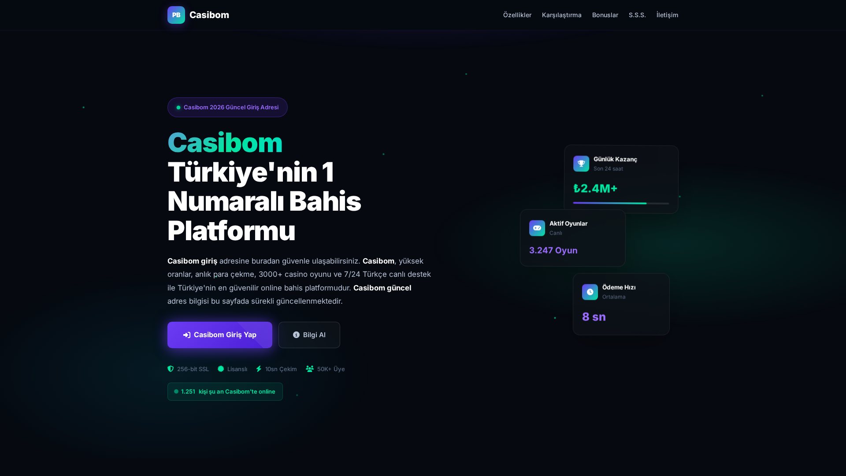Click the Günlük Kazanç card title
This screenshot has width=846, height=476.
[615, 159]
